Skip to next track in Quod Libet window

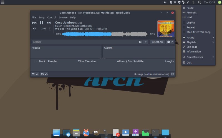point(49,23)
